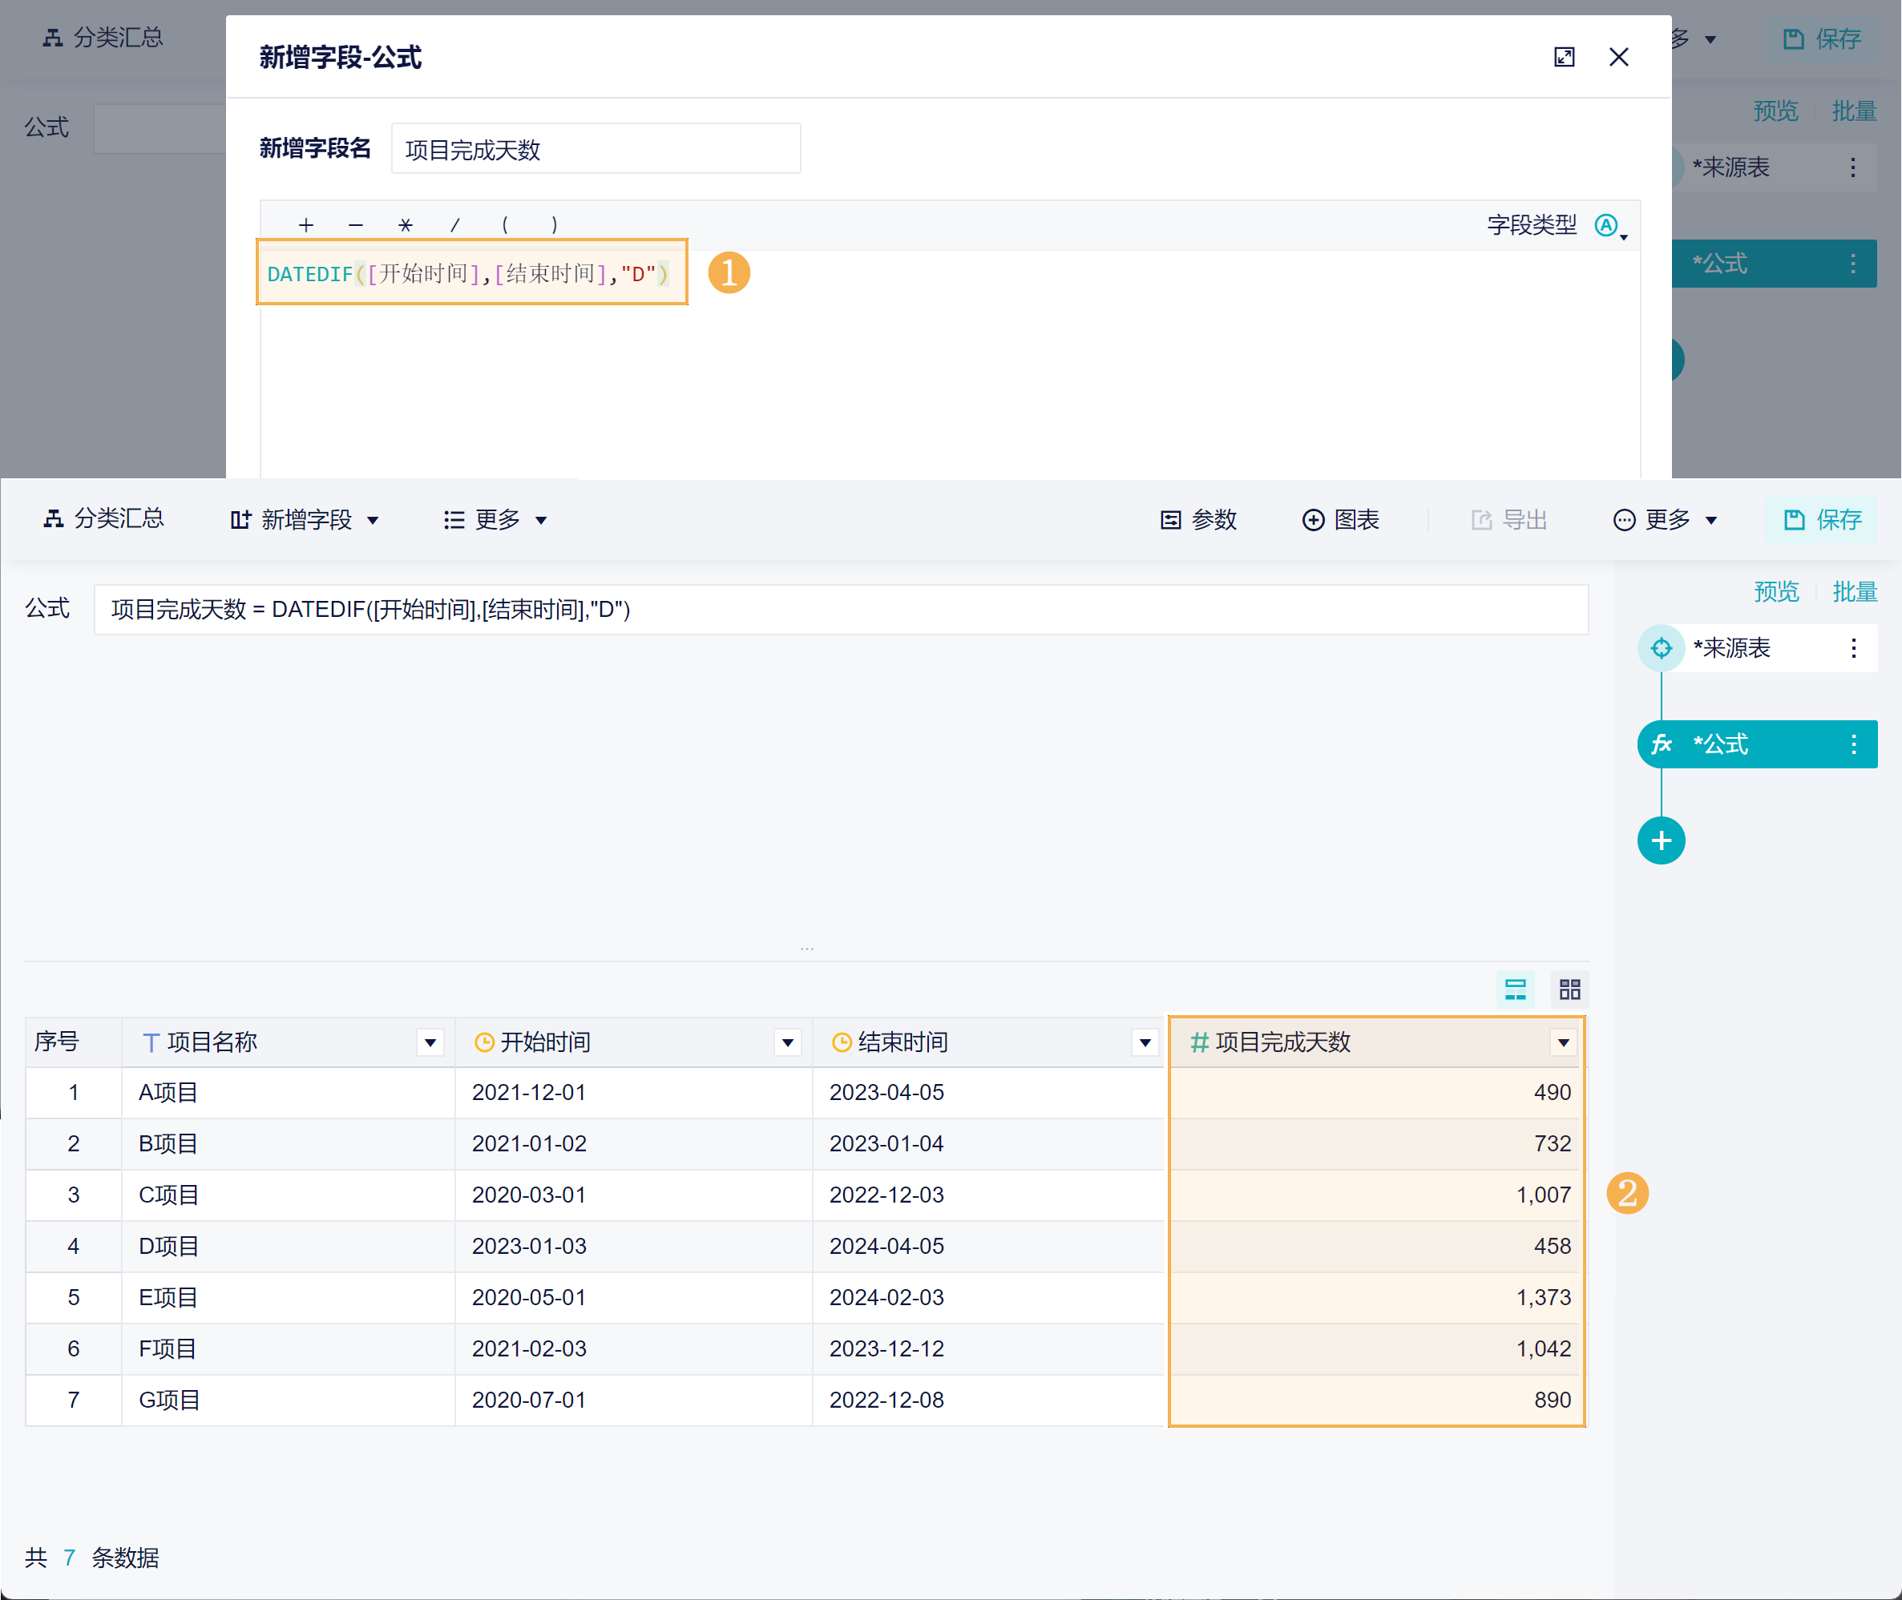Screen dimensions: 1902x1600
Task: Open the 字段类型 field type selector
Action: point(1609,225)
